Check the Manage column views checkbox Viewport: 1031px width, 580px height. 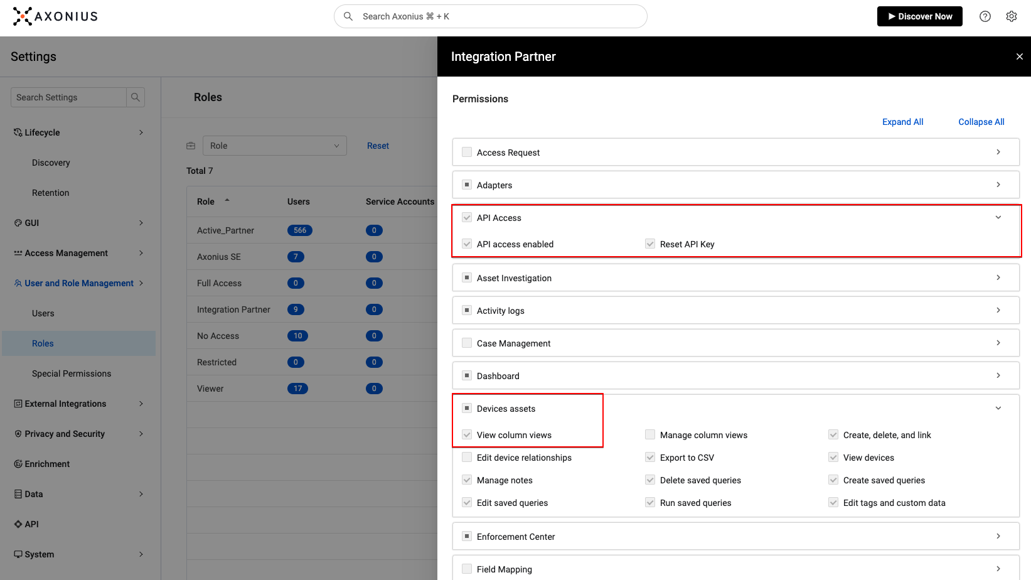tap(650, 434)
